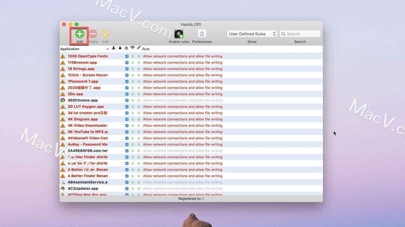This screenshot has height=227, width=405.
Task: Click the Search input field
Action: point(300,34)
